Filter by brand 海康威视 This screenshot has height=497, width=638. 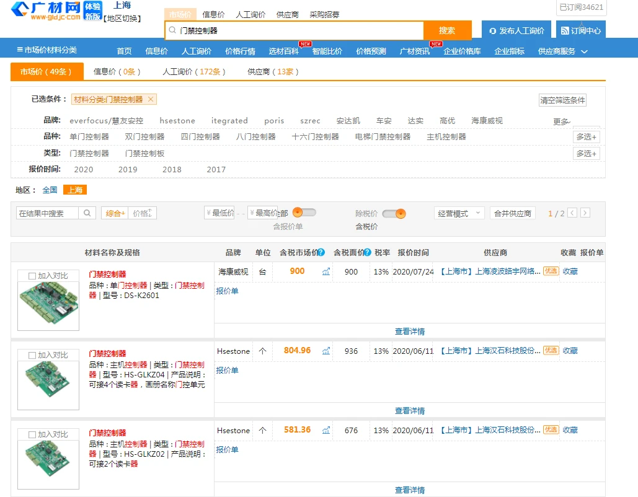pyautogui.click(x=487, y=121)
